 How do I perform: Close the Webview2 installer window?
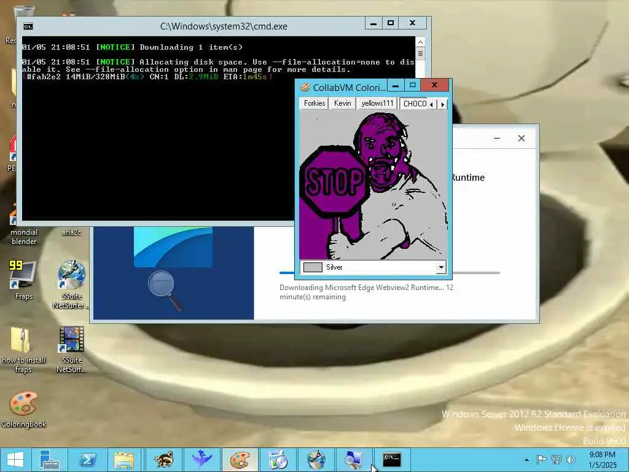521,138
